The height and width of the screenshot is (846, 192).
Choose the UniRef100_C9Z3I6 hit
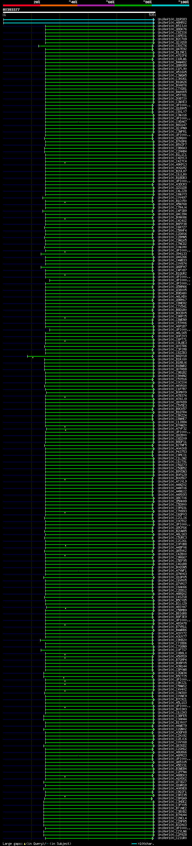coord(172,32)
